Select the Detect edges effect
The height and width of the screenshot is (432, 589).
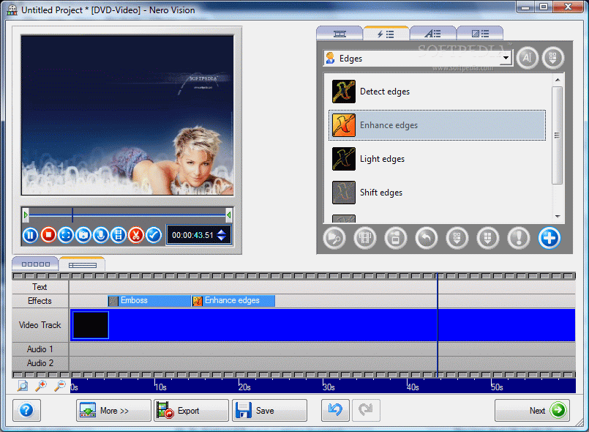tap(438, 92)
